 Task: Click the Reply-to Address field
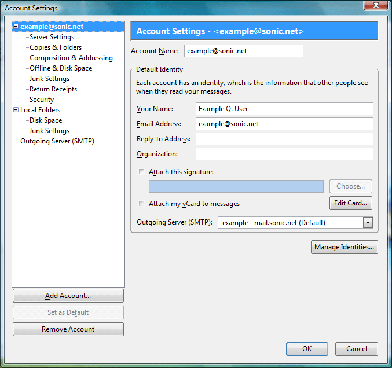(284, 139)
